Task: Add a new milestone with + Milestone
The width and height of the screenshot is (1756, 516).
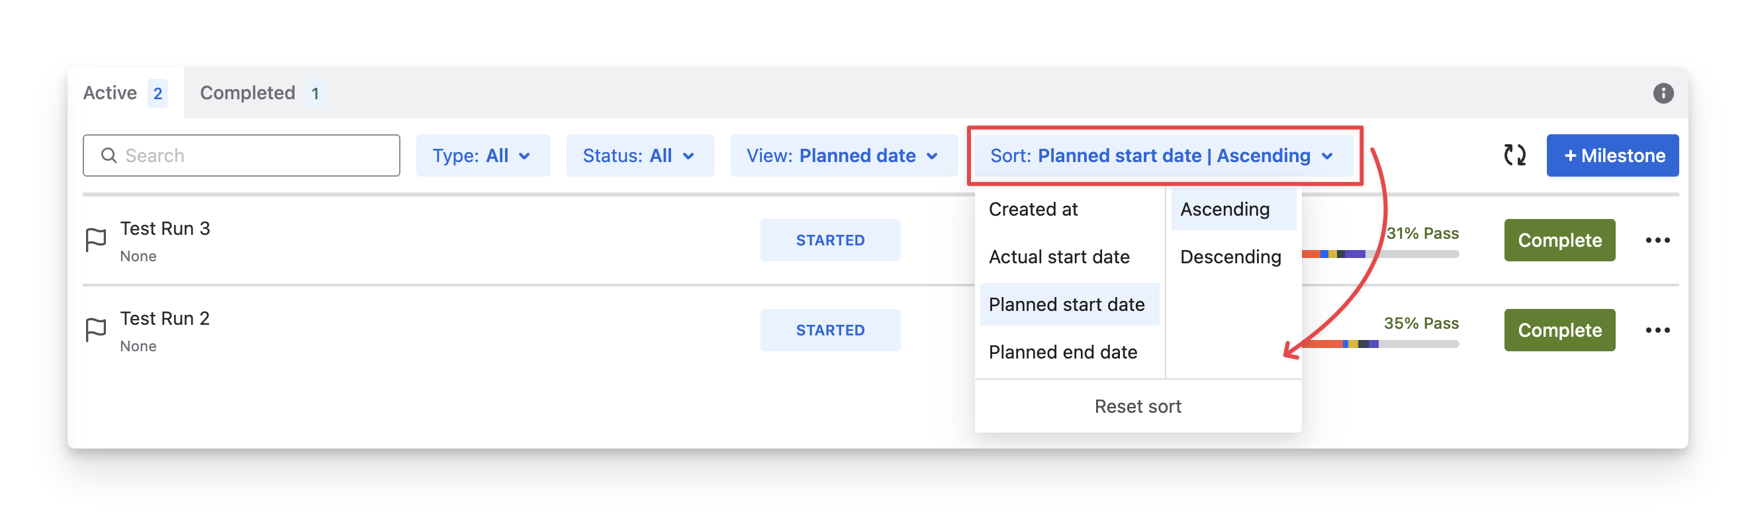Action: click(1612, 155)
